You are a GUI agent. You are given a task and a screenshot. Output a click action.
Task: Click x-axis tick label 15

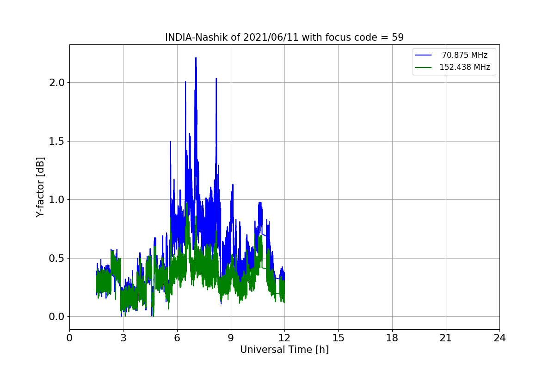coord(338,338)
